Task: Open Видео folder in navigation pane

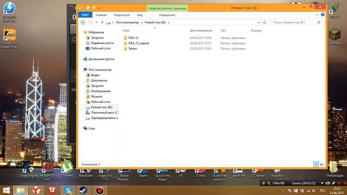Action: pyautogui.click(x=95, y=75)
